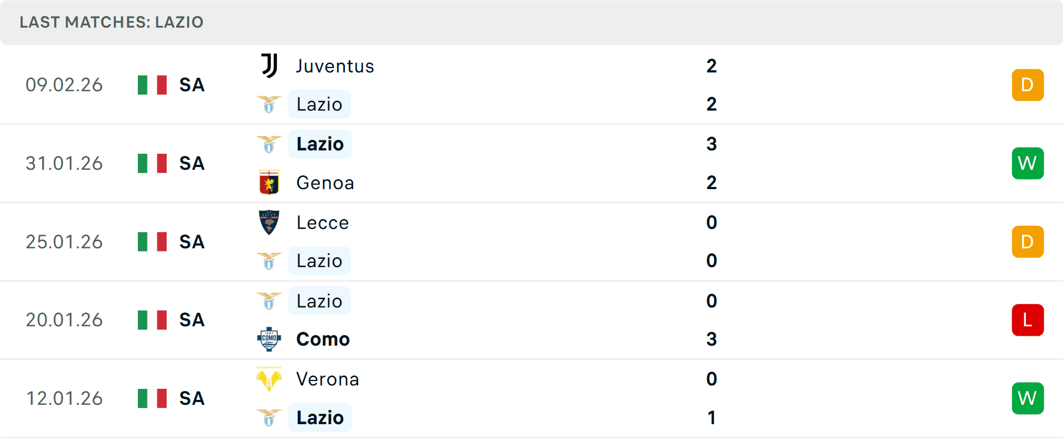Click the Genoa team name

tap(325, 182)
